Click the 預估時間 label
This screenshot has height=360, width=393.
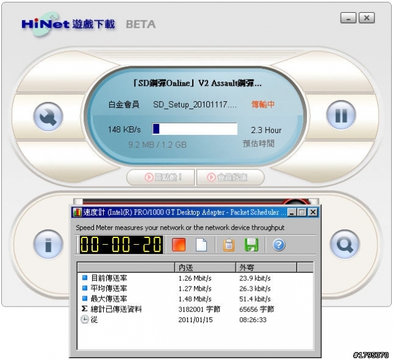(259, 144)
